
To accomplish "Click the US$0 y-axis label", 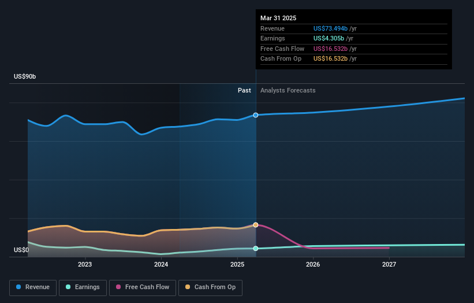I will point(21,250).
